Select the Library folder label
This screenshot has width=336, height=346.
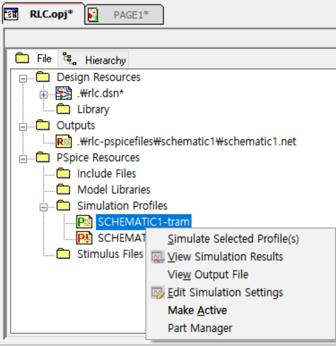pos(93,110)
